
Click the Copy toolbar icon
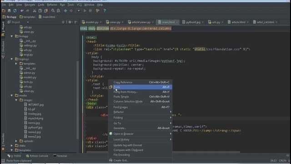40,10
